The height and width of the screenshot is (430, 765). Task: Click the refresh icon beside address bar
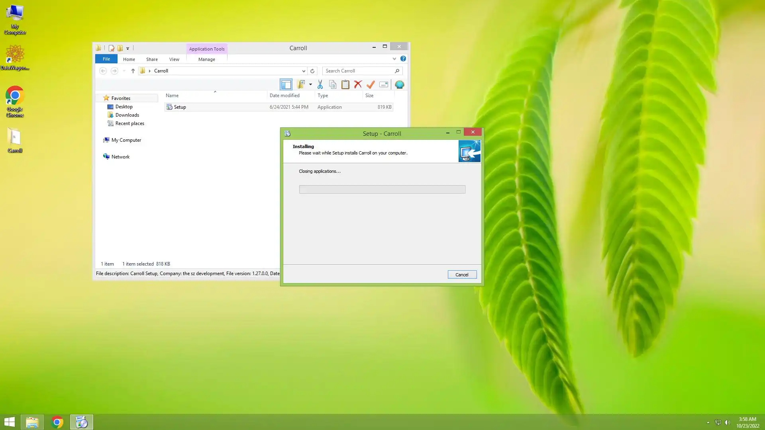312,71
